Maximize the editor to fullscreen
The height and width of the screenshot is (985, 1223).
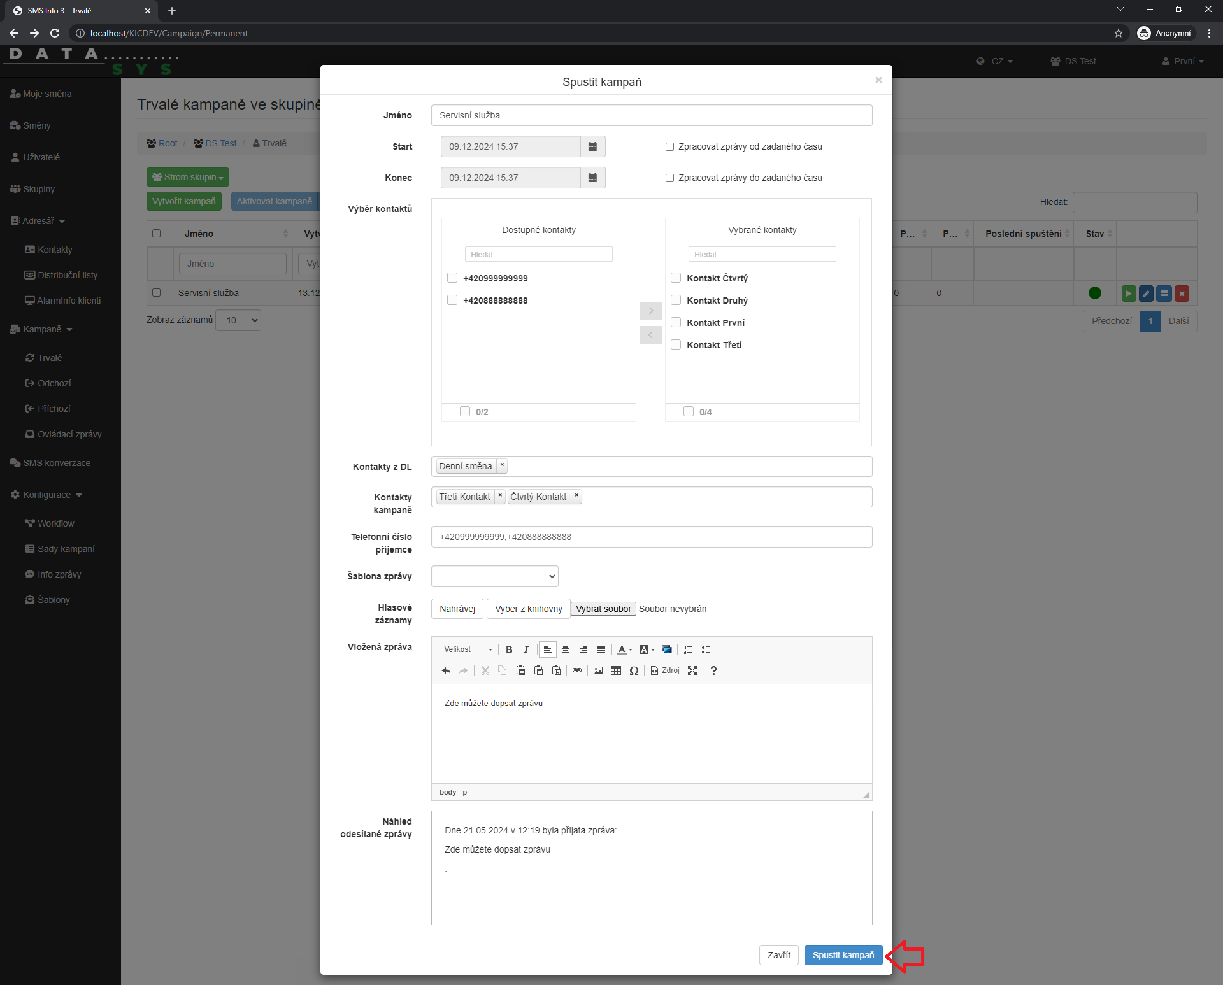tap(692, 670)
